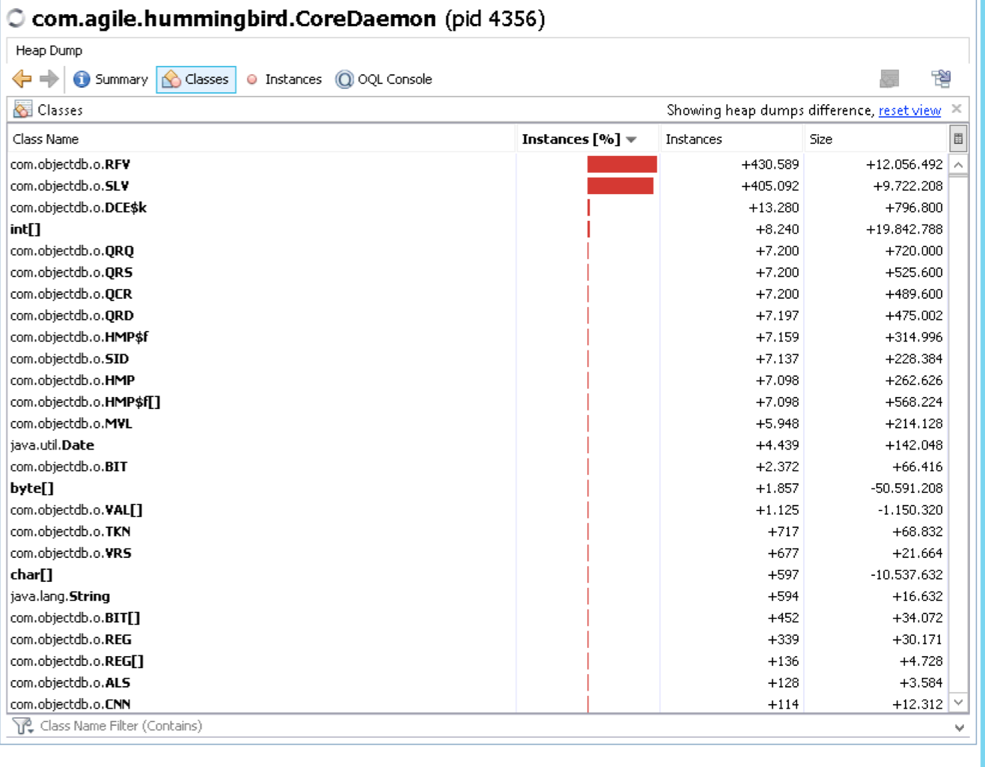Click the +19.842.788 size value

(904, 229)
